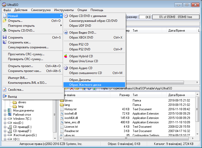202x148 pixels.
Task: Expand the Жесткий диск(G:) tree node
Action: [5, 135]
